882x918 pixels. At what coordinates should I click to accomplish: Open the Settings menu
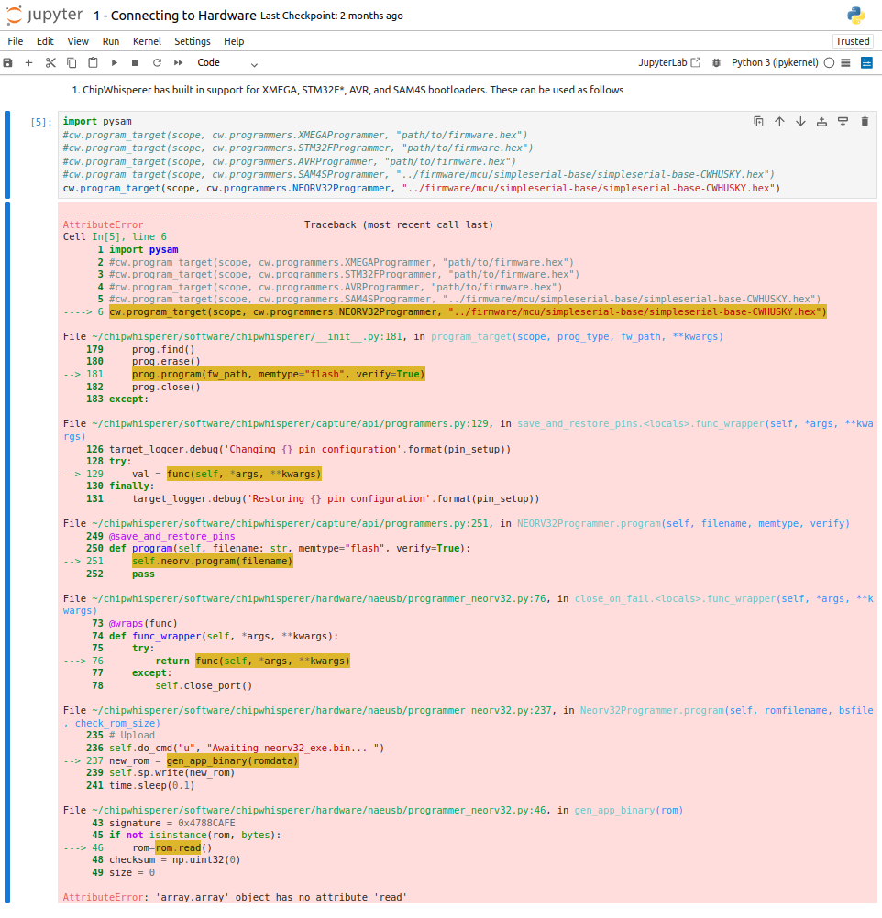tap(193, 41)
